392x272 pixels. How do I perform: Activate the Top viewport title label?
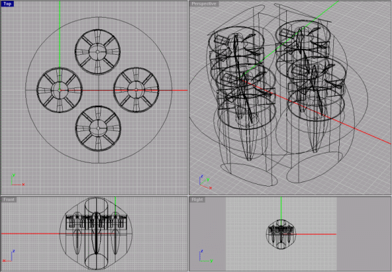click(8, 4)
